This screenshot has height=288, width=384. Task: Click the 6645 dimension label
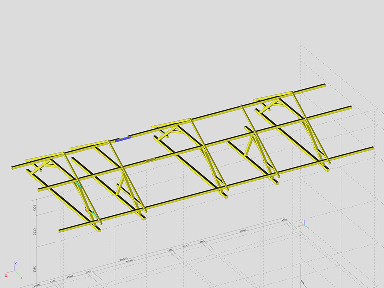[x=243, y=231]
